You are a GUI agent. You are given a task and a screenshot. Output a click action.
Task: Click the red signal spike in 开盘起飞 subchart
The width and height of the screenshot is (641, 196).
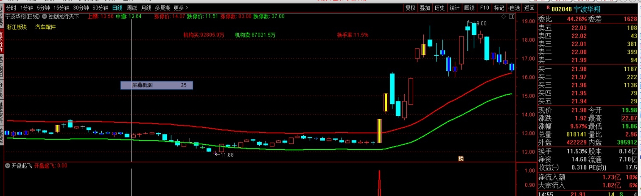click(379, 182)
